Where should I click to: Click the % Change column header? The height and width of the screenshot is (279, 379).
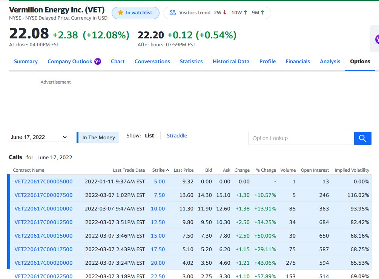click(x=266, y=170)
